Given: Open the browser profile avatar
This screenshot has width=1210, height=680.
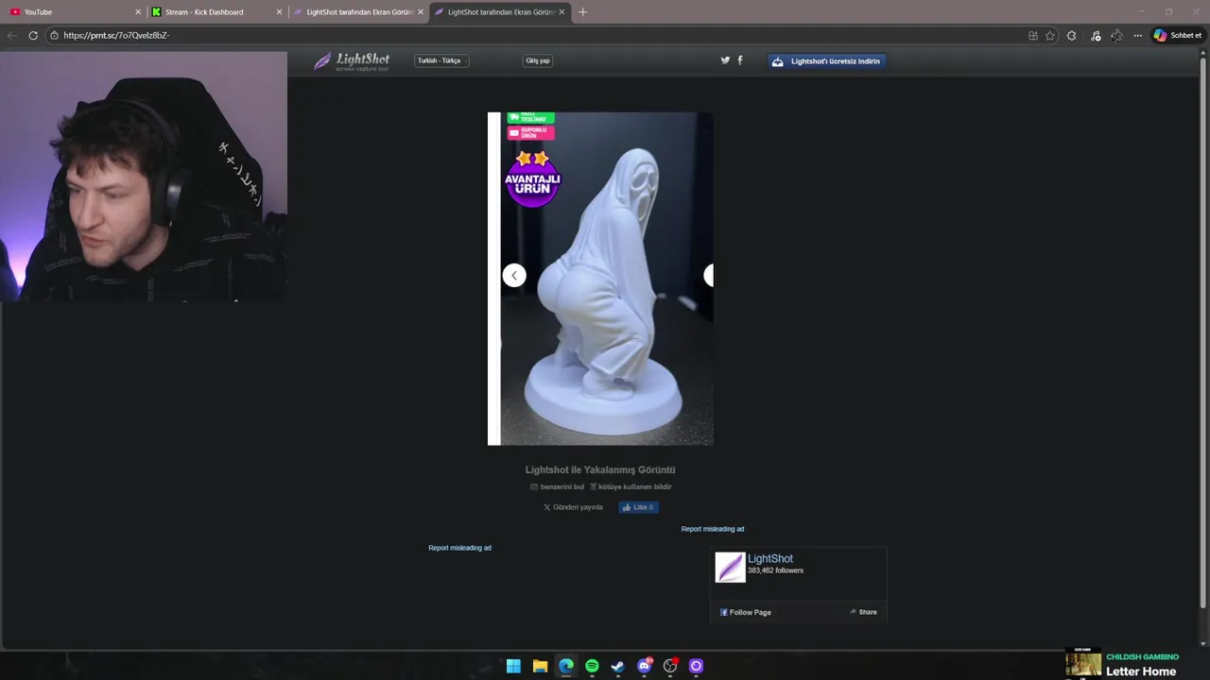Looking at the screenshot, I should coord(1116,35).
